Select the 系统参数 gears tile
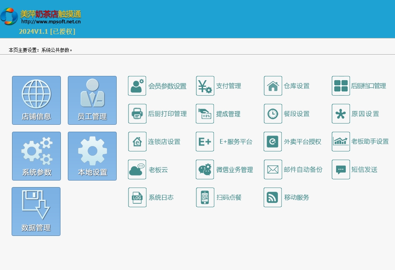 click(x=36, y=156)
